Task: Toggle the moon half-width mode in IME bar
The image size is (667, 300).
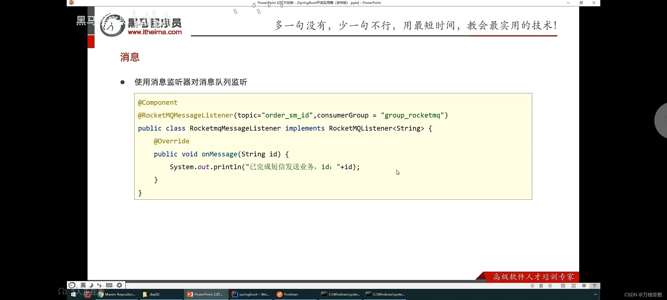Action: point(91,285)
